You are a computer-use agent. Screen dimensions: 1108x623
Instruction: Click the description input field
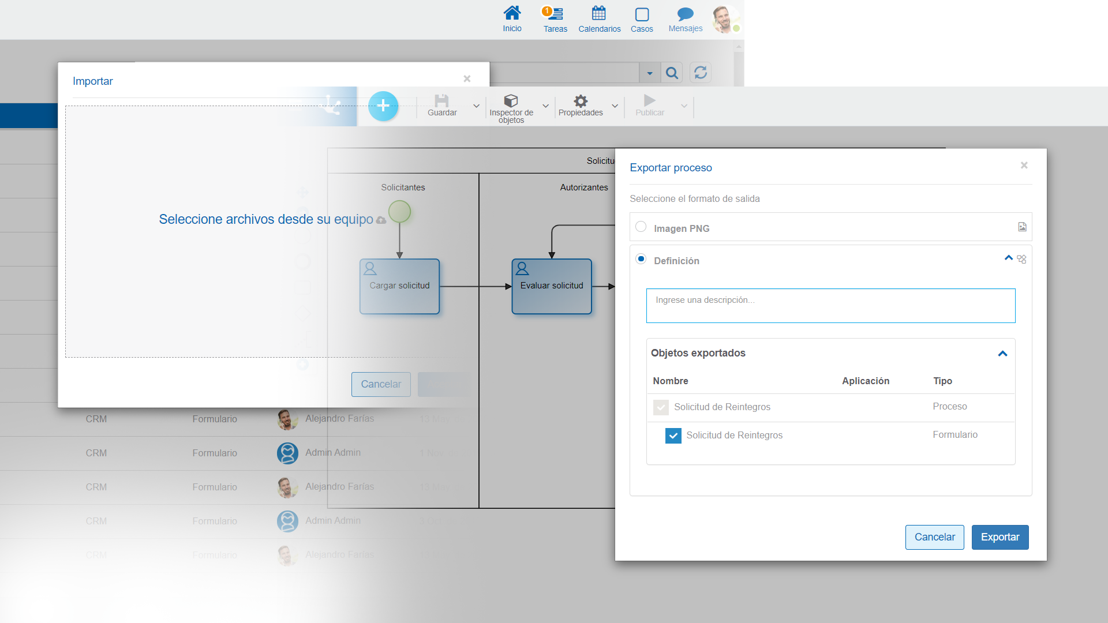click(x=830, y=306)
